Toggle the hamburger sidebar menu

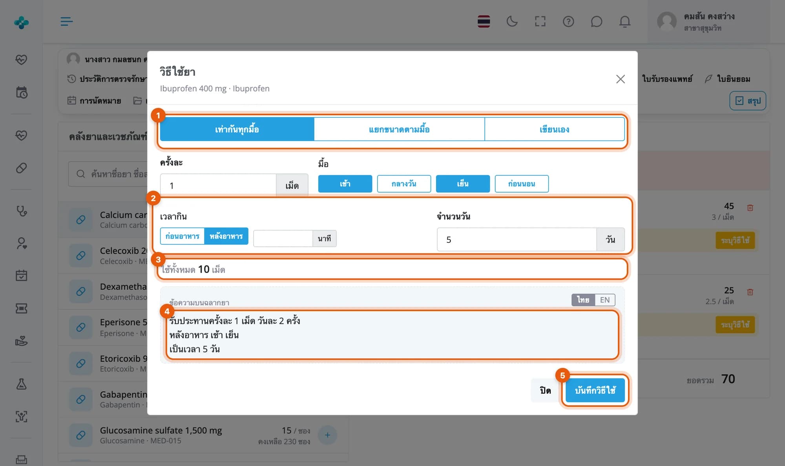click(66, 22)
